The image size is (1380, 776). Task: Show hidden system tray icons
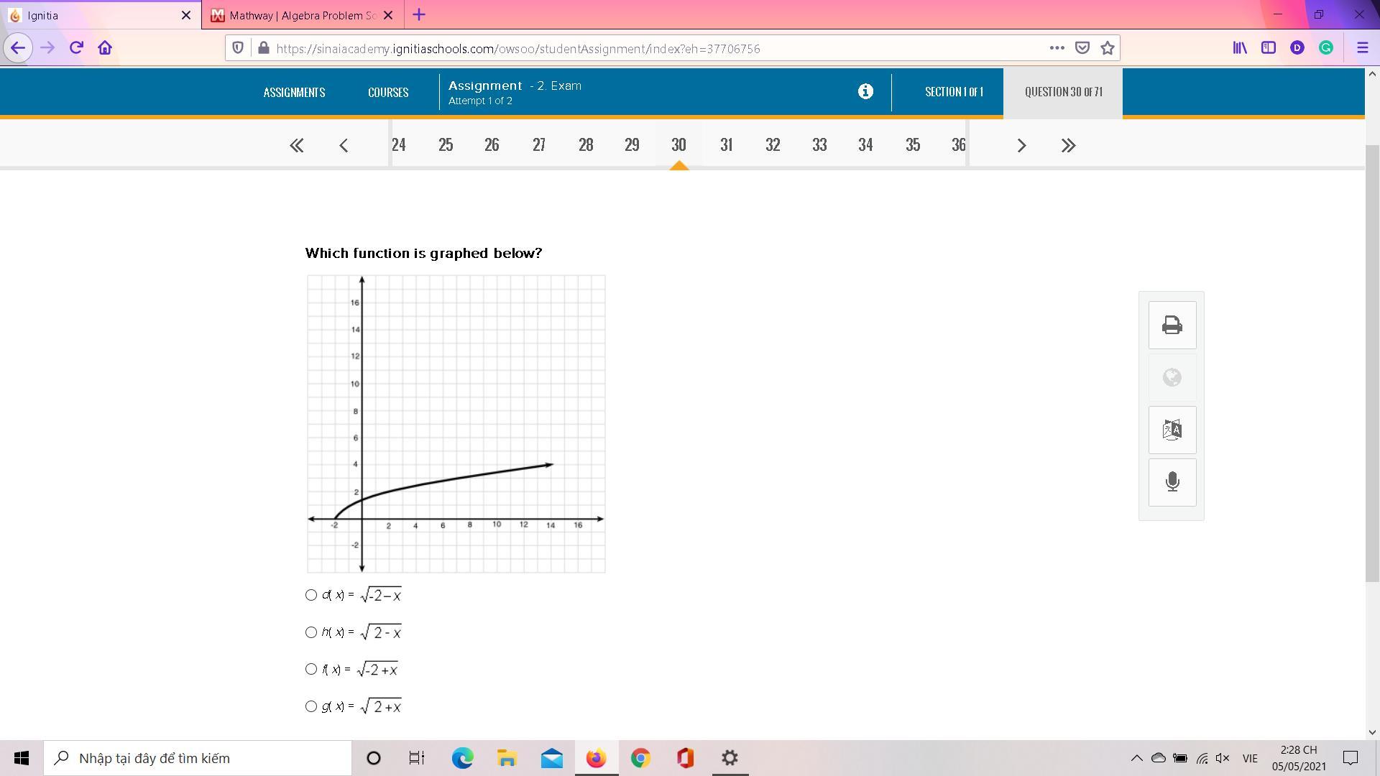(1136, 758)
